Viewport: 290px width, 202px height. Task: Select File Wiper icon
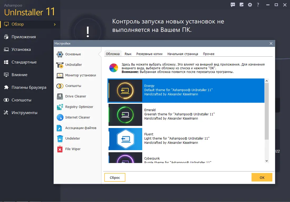[x=60, y=149]
